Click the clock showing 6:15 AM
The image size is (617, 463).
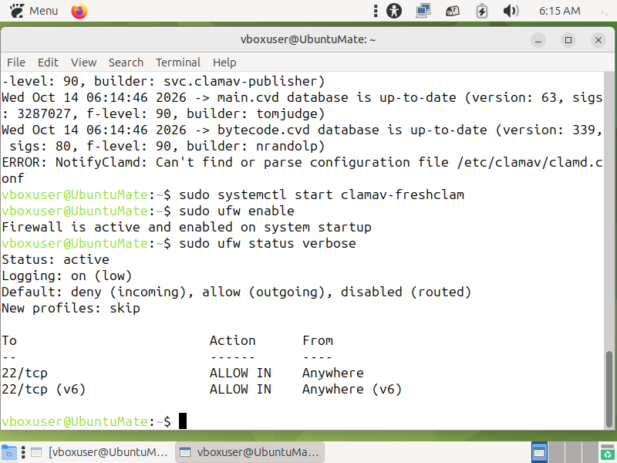tap(559, 11)
